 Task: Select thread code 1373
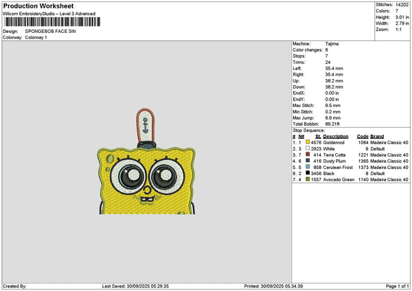363,167
